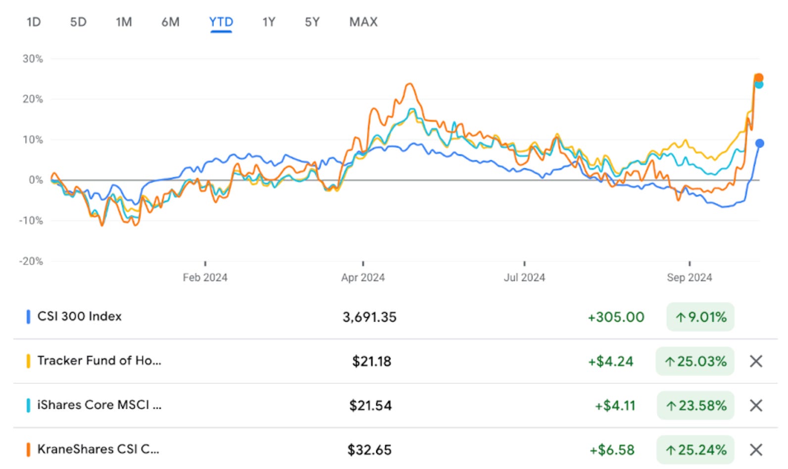Show the 1Y time range
The height and width of the screenshot is (469, 788).
[x=269, y=22]
